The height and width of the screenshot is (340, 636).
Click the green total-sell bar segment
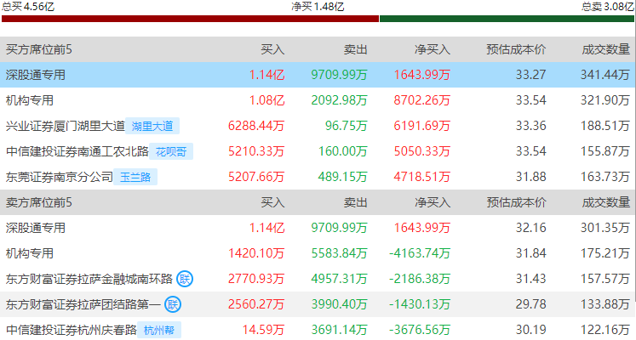tap(507, 19)
